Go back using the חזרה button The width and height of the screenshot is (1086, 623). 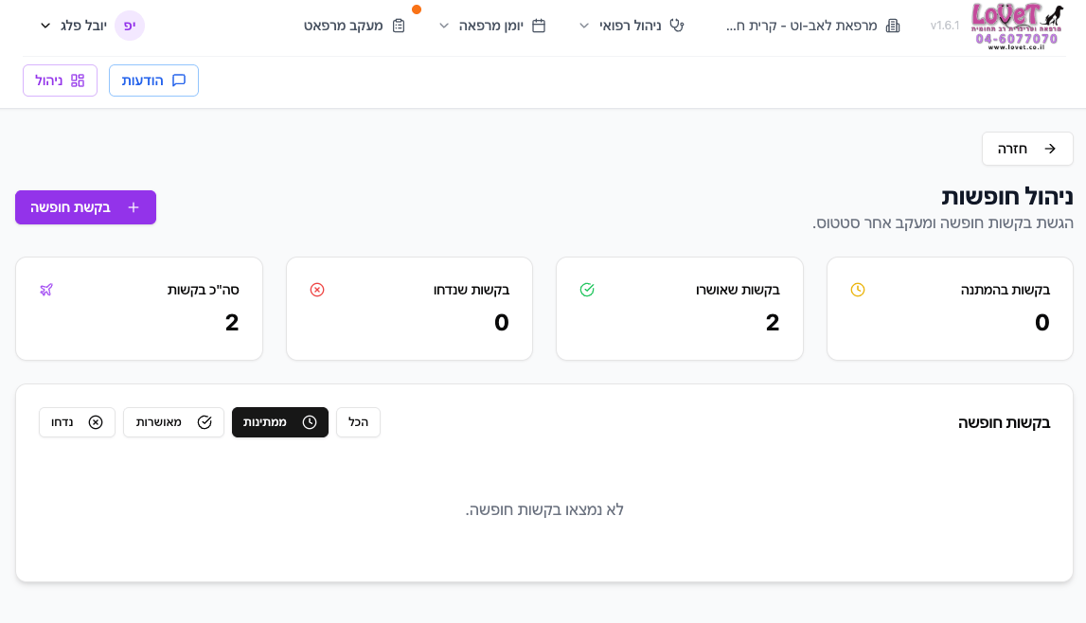coord(1027,149)
